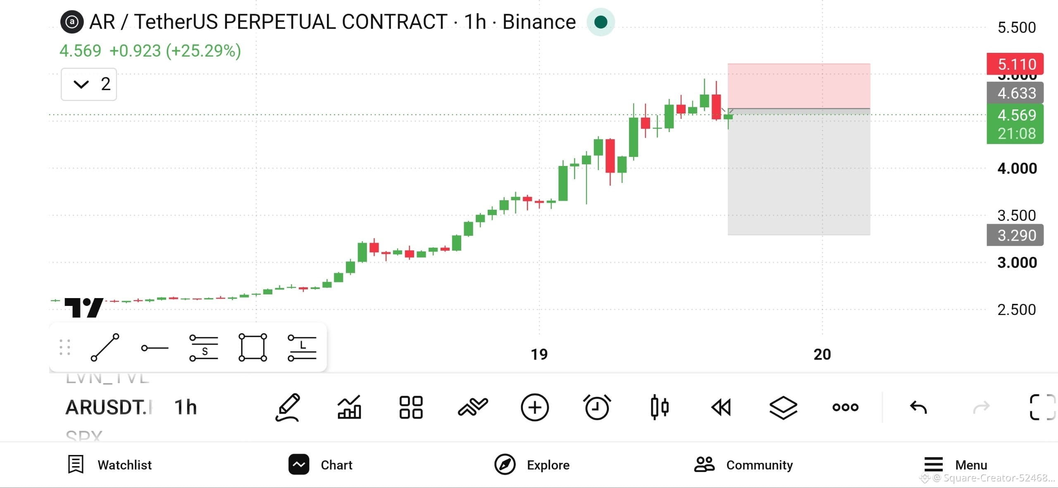1058x488 pixels.
Task: Open the 1h timeframe selector
Action: point(185,407)
